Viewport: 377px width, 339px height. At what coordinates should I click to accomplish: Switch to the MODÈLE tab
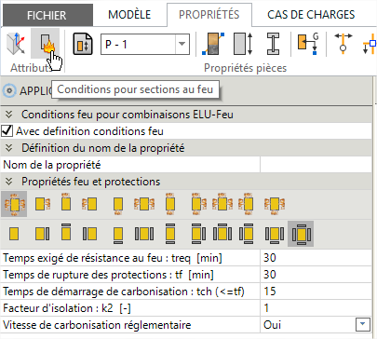129,15
